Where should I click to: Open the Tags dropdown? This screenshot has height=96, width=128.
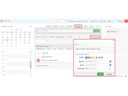(42, 41)
